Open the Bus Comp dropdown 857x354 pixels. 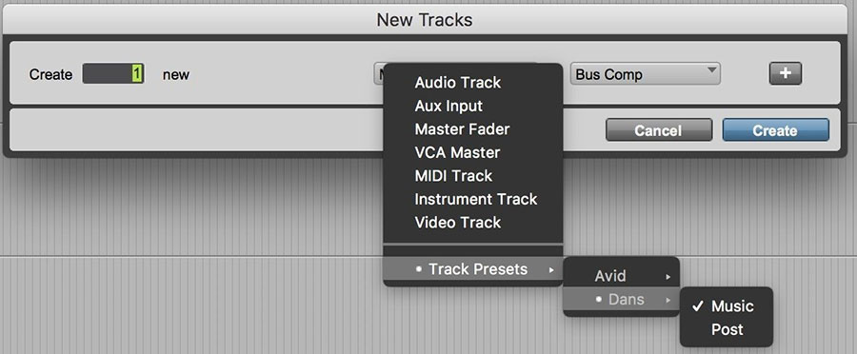645,74
